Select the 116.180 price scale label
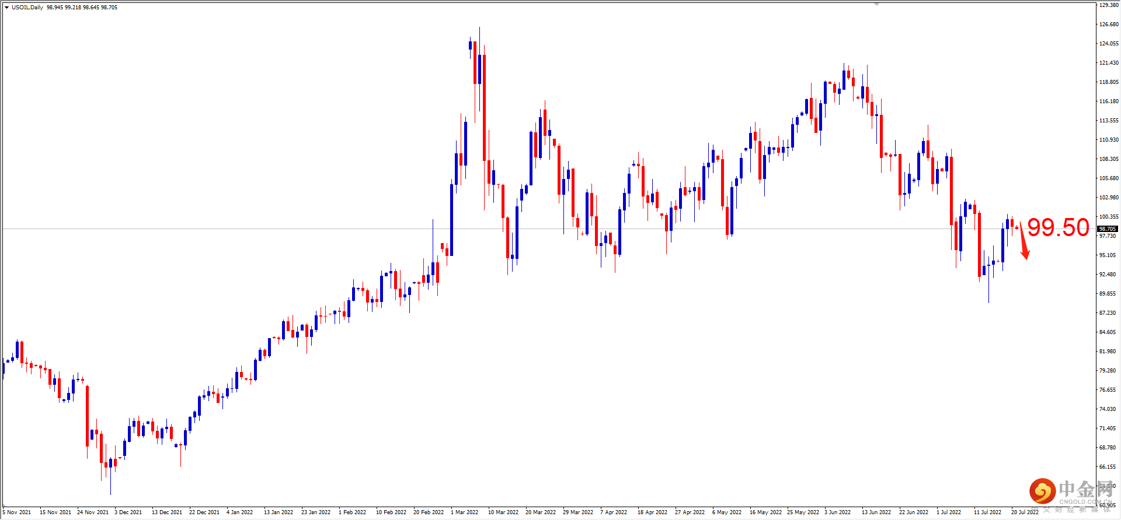This screenshot has height=520, width=1121. coord(1109,101)
